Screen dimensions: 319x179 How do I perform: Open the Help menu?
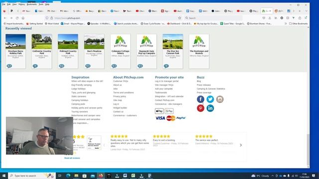47,4
